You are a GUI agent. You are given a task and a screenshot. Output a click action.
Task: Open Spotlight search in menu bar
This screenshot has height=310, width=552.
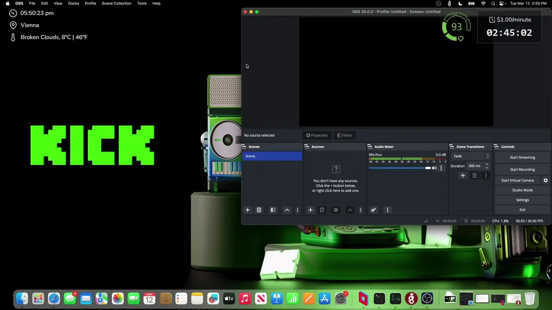click(493, 3)
